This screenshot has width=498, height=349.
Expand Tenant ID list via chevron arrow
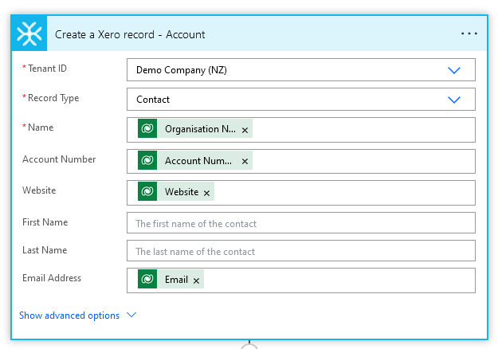(454, 70)
